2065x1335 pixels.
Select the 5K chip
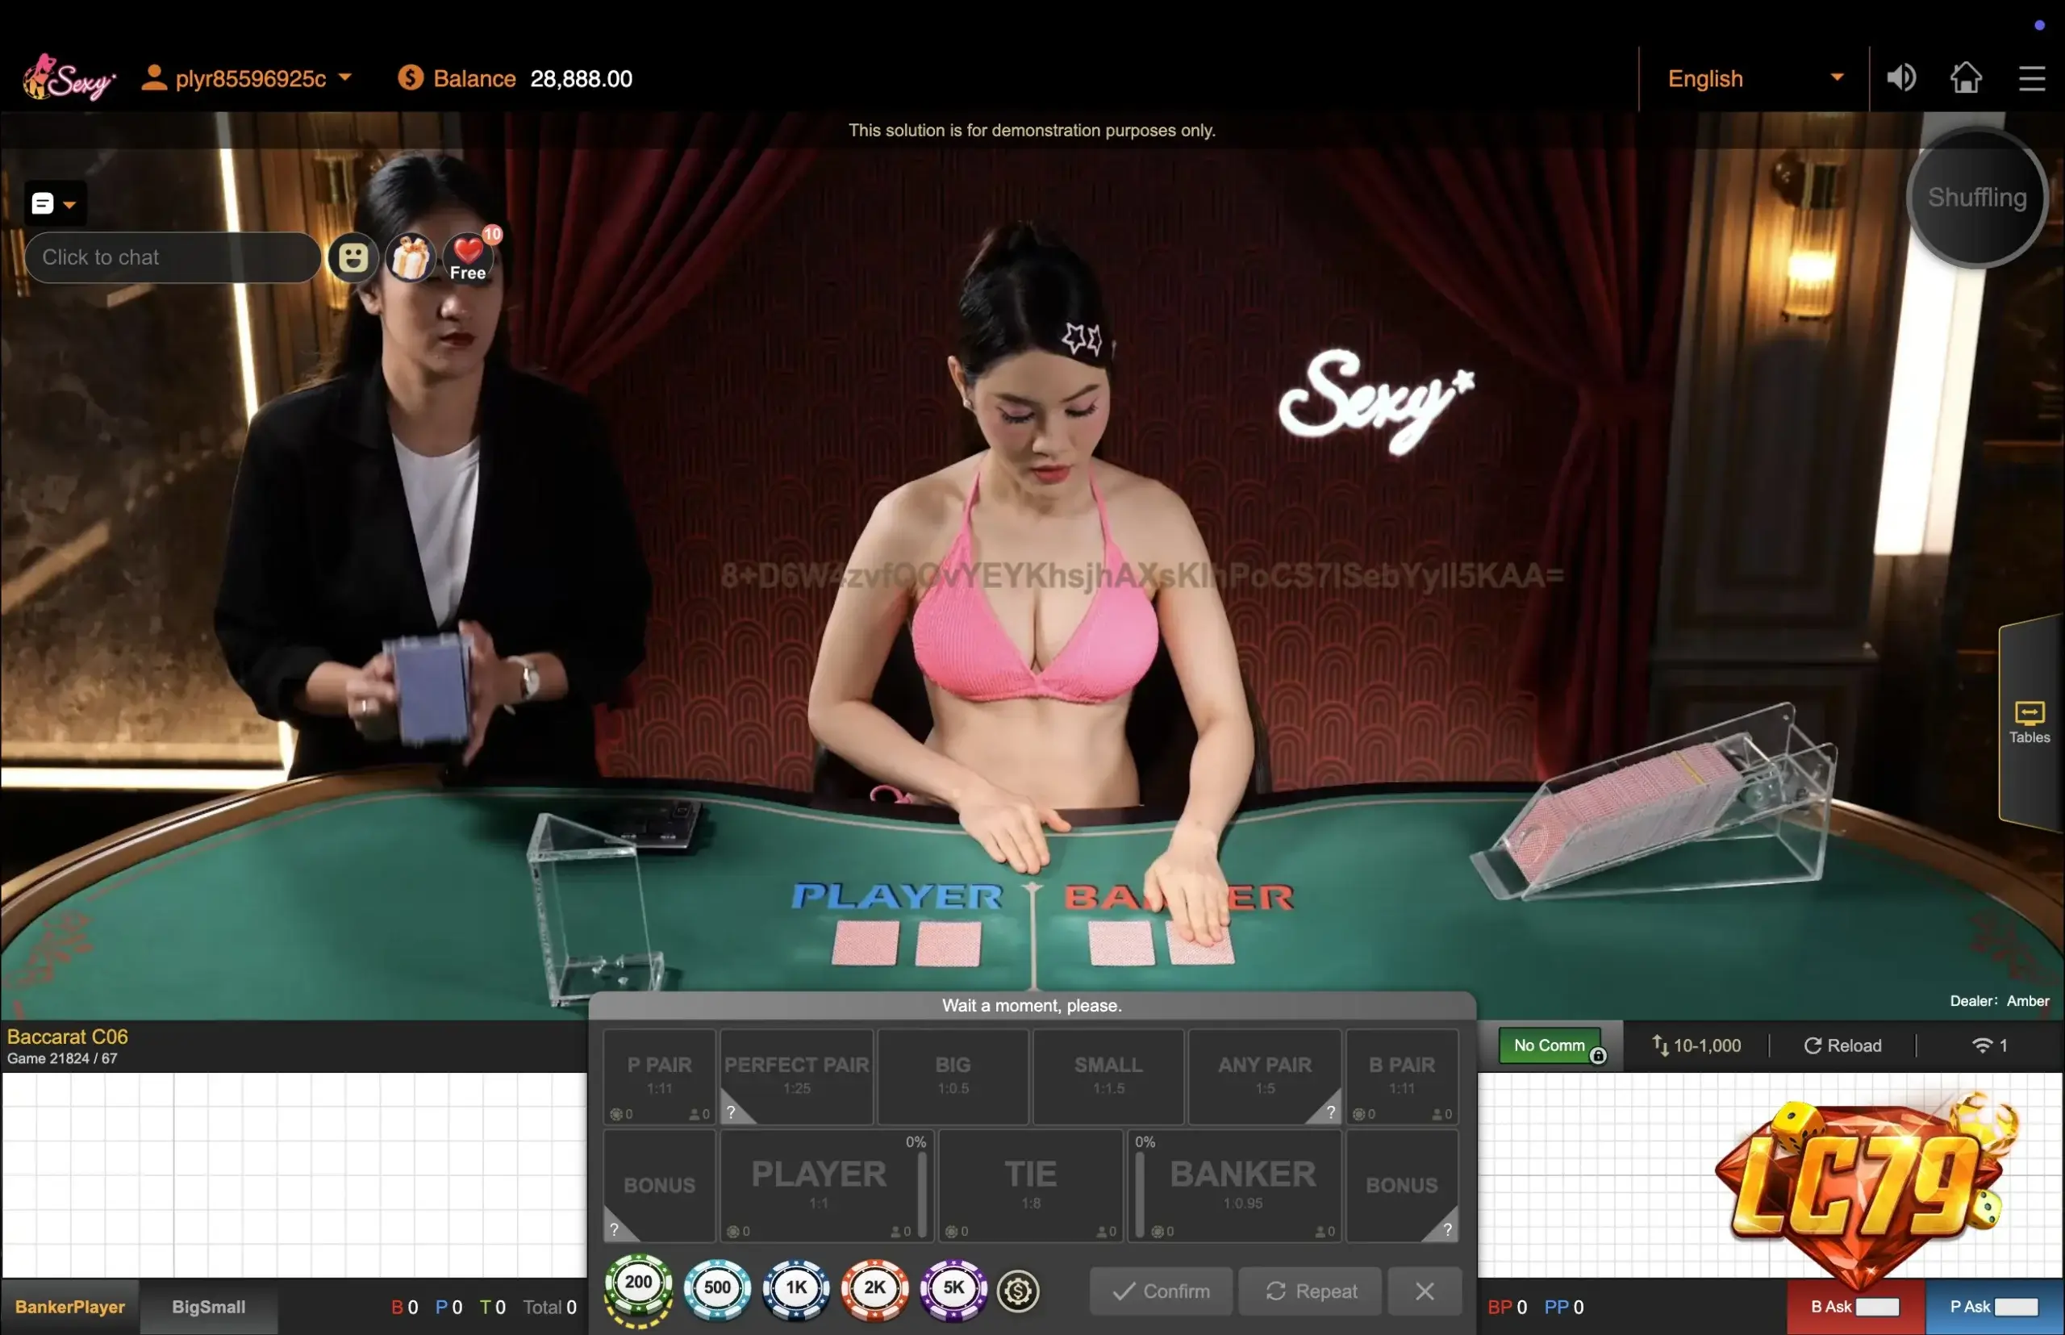953,1290
